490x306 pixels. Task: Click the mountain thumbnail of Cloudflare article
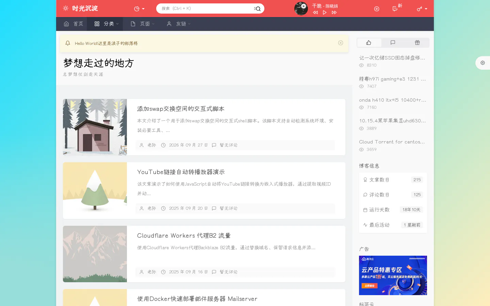tap(95, 254)
